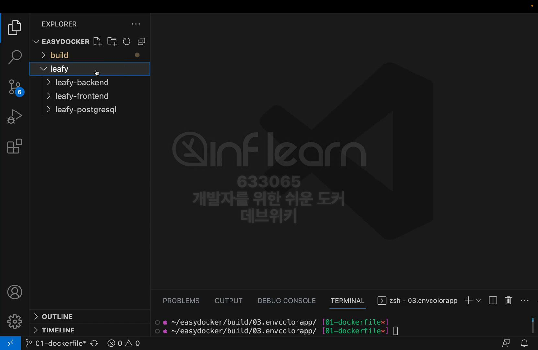The width and height of the screenshot is (538, 350).
Task: Switch to the OUTPUT tab
Action: pyautogui.click(x=229, y=301)
